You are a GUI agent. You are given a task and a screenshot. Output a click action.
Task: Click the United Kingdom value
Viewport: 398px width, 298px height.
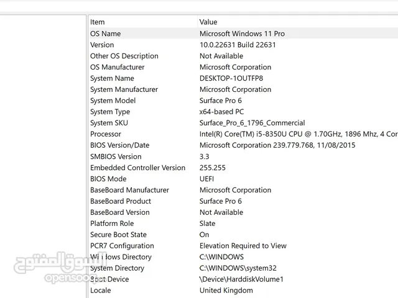tap(226, 290)
